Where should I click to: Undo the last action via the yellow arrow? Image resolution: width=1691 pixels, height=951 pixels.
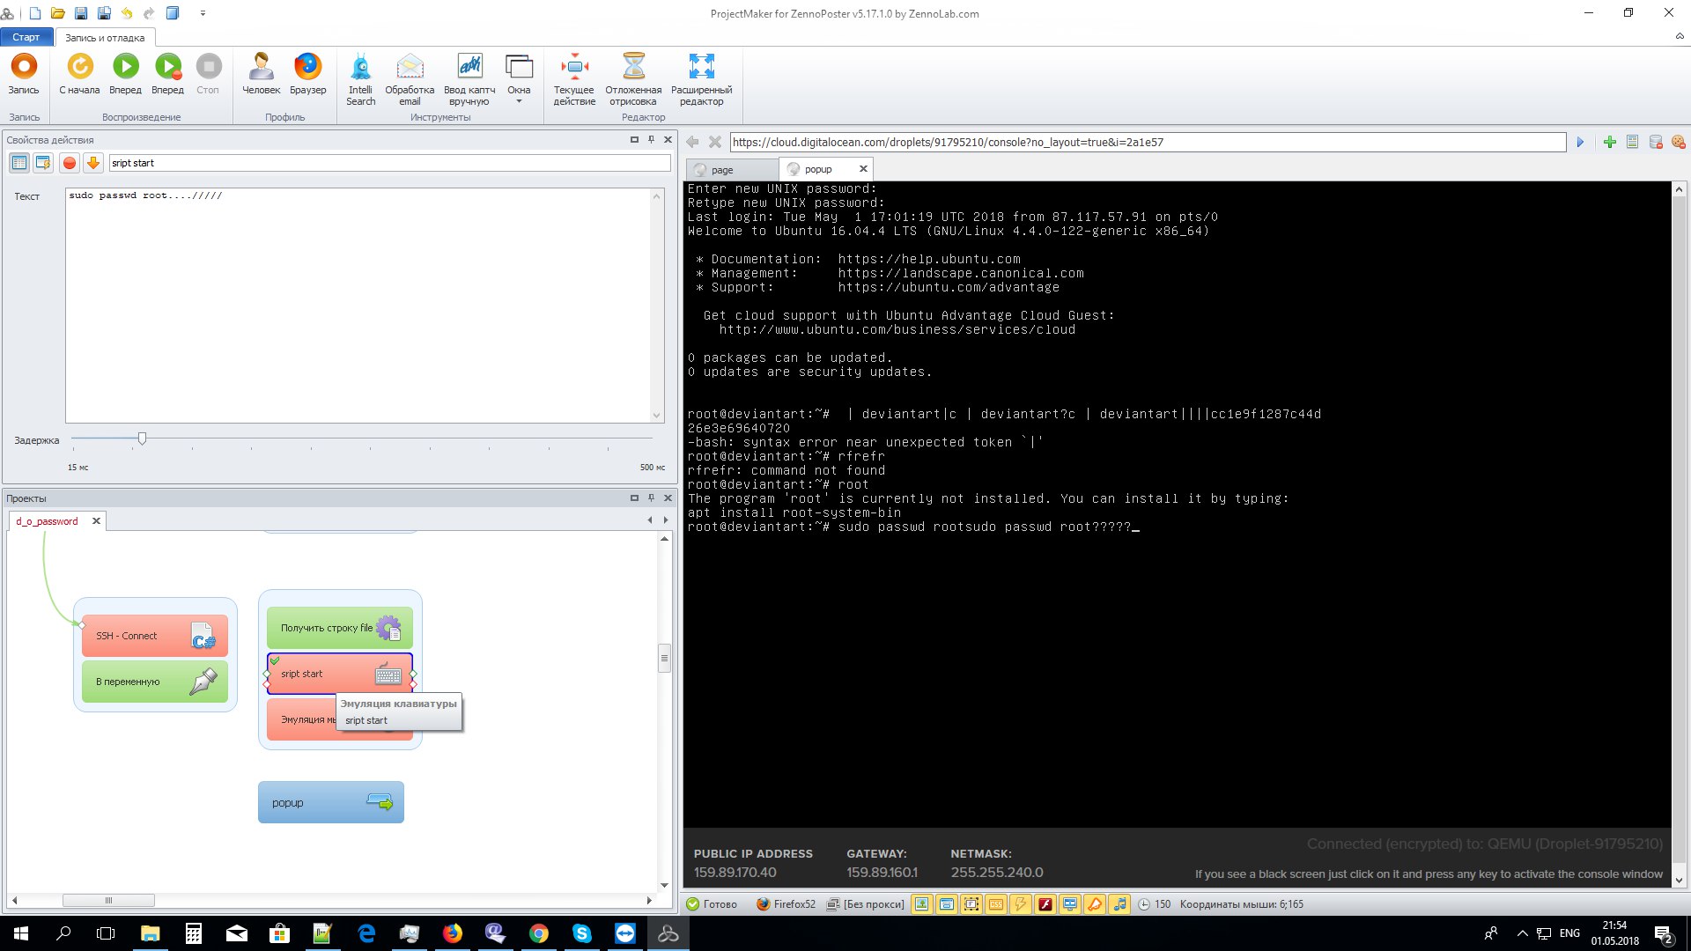[x=127, y=13]
